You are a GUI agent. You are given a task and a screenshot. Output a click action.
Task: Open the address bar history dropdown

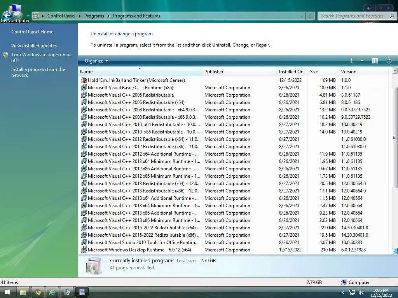302,16
